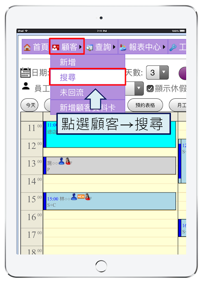Click the customer card icon beside 顧客
The height and width of the screenshot is (284, 203).
pos(56,48)
